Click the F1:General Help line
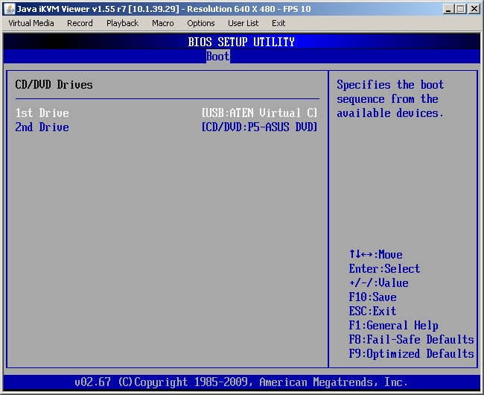Viewport: 484px width, 395px height. [x=394, y=325]
